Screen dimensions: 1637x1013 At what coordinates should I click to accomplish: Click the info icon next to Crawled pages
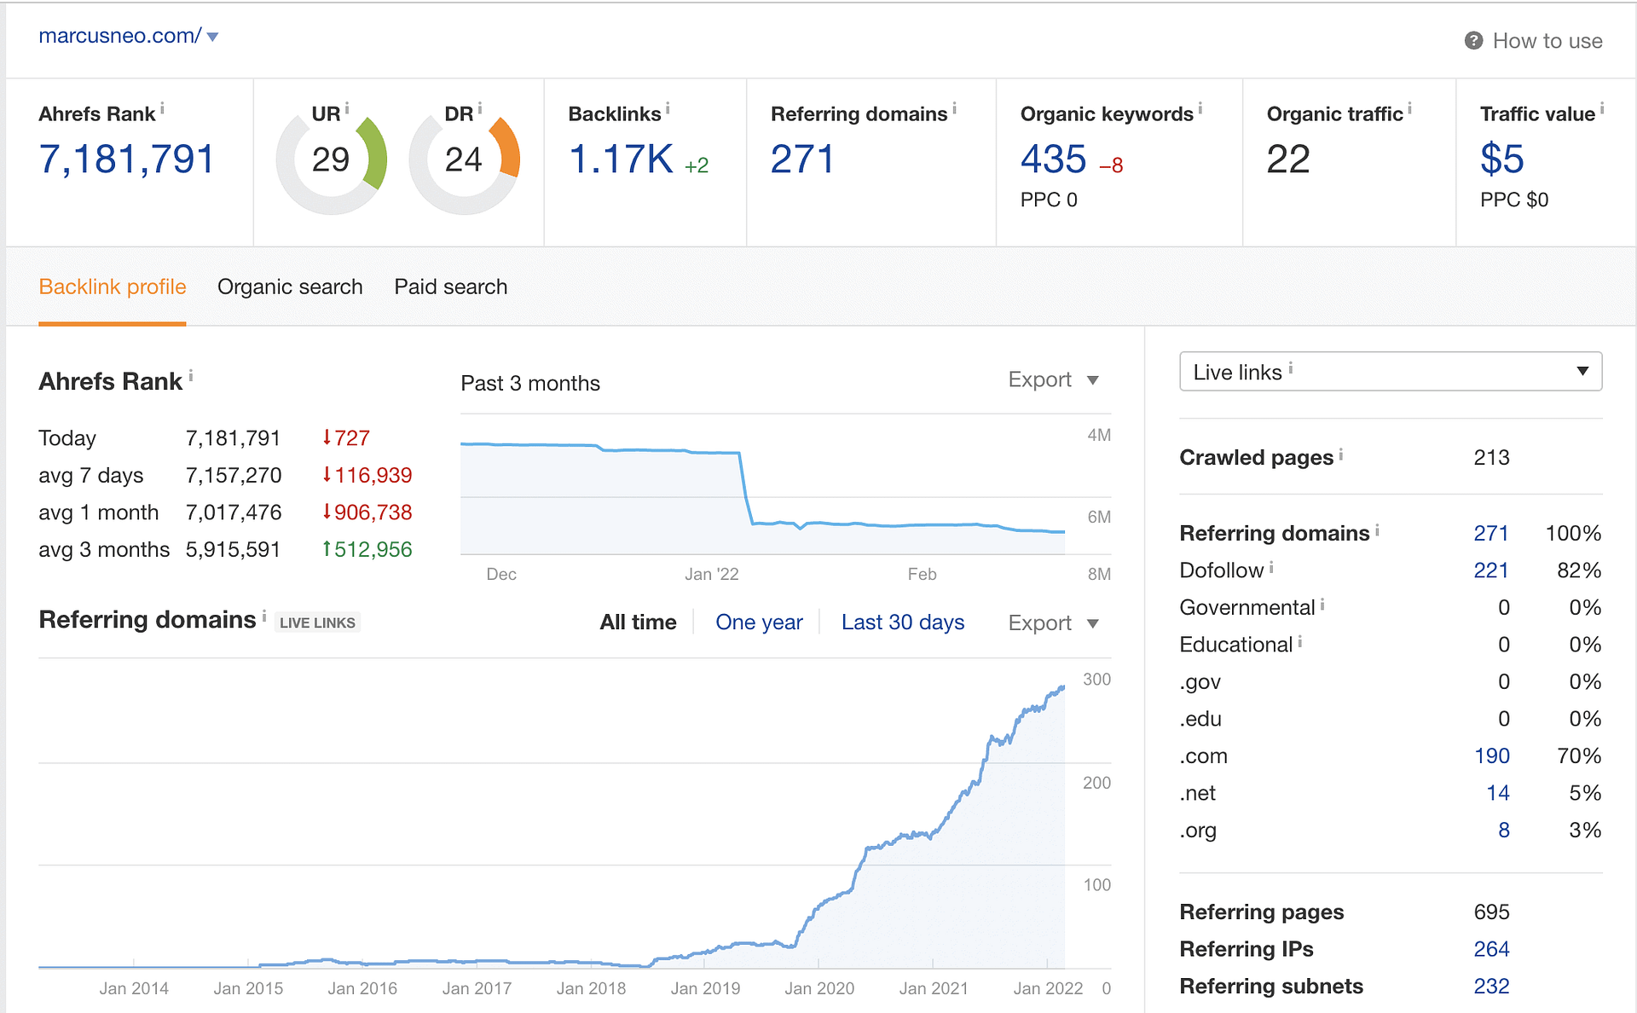point(1341,454)
